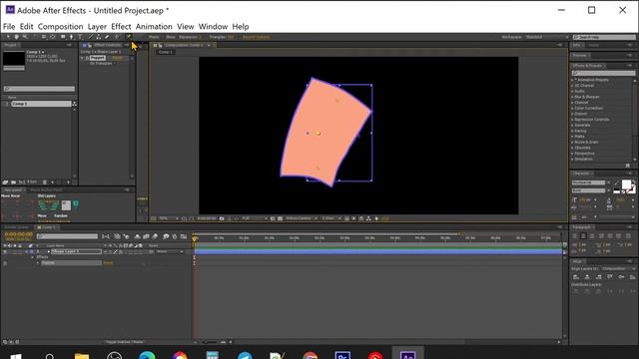Select the Hand tool

17,37
